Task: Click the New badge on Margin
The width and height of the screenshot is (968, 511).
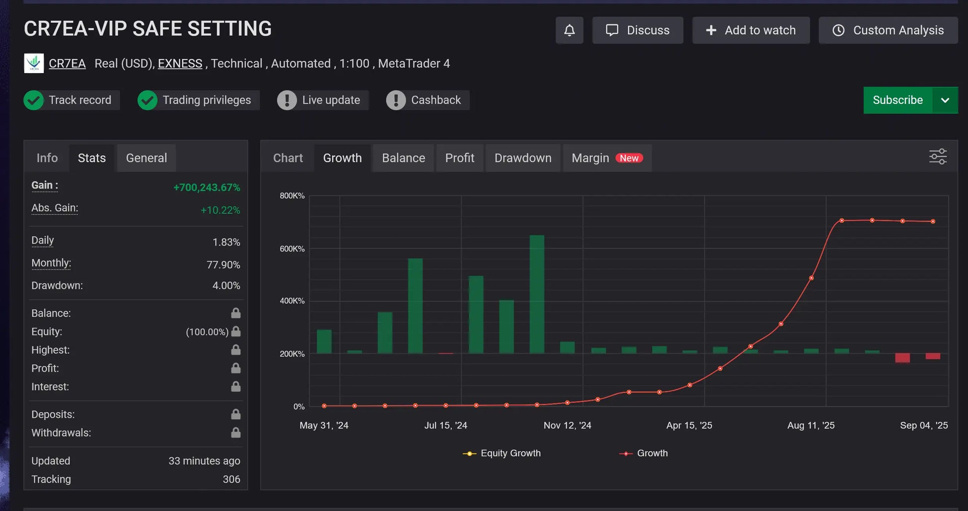Action: (629, 158)
